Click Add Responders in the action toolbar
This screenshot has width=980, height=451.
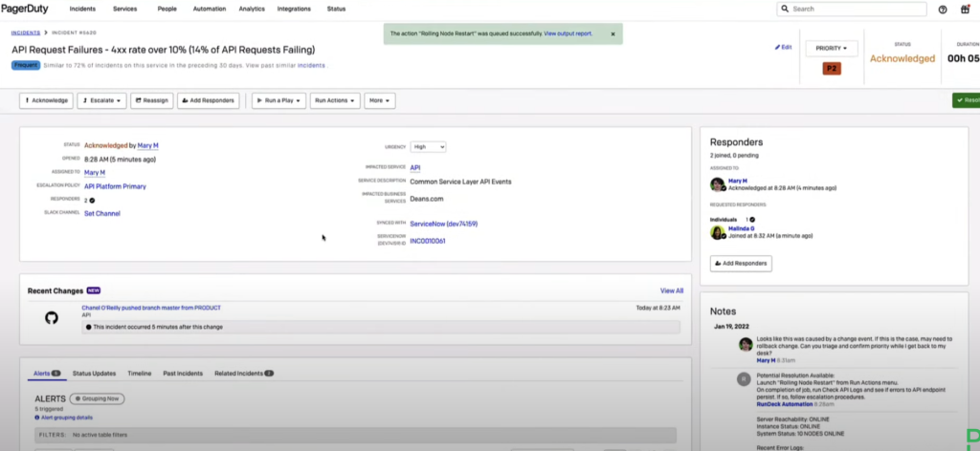click(208, 100)
